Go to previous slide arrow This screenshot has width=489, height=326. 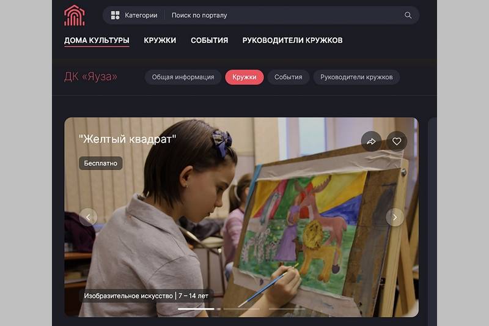pos(88,217)
